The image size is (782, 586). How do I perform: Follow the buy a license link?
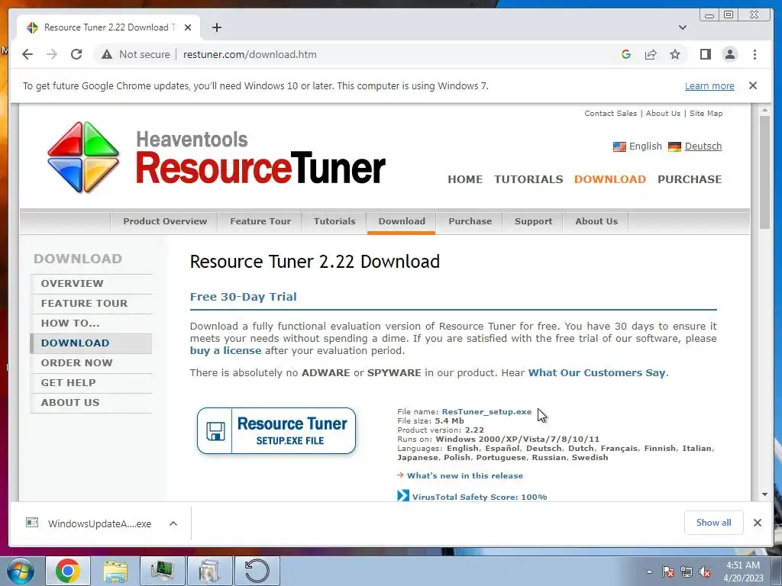point(225,351)
